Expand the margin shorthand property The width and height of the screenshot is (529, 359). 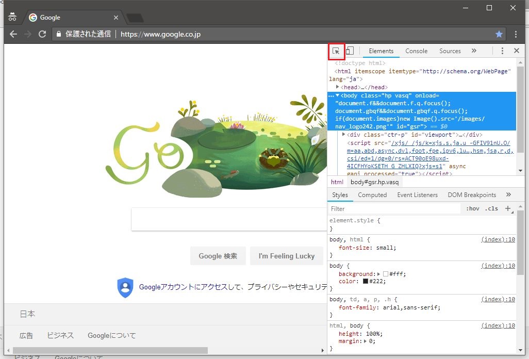365,341
